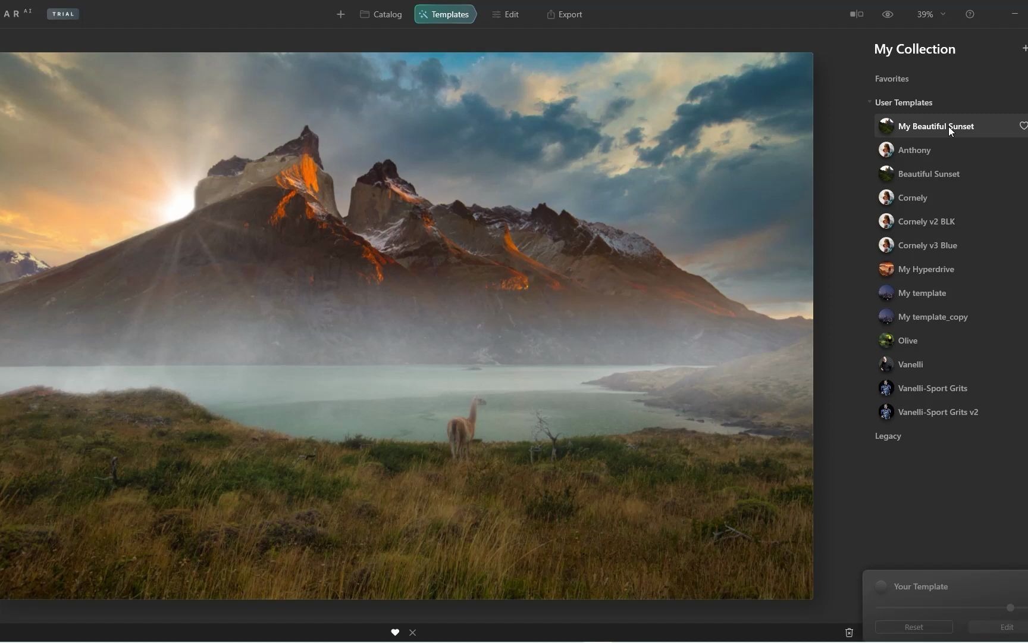This screenshot has height=643, width=1028.
Task: Open the help question mark icon
Action: coord(970,14)
